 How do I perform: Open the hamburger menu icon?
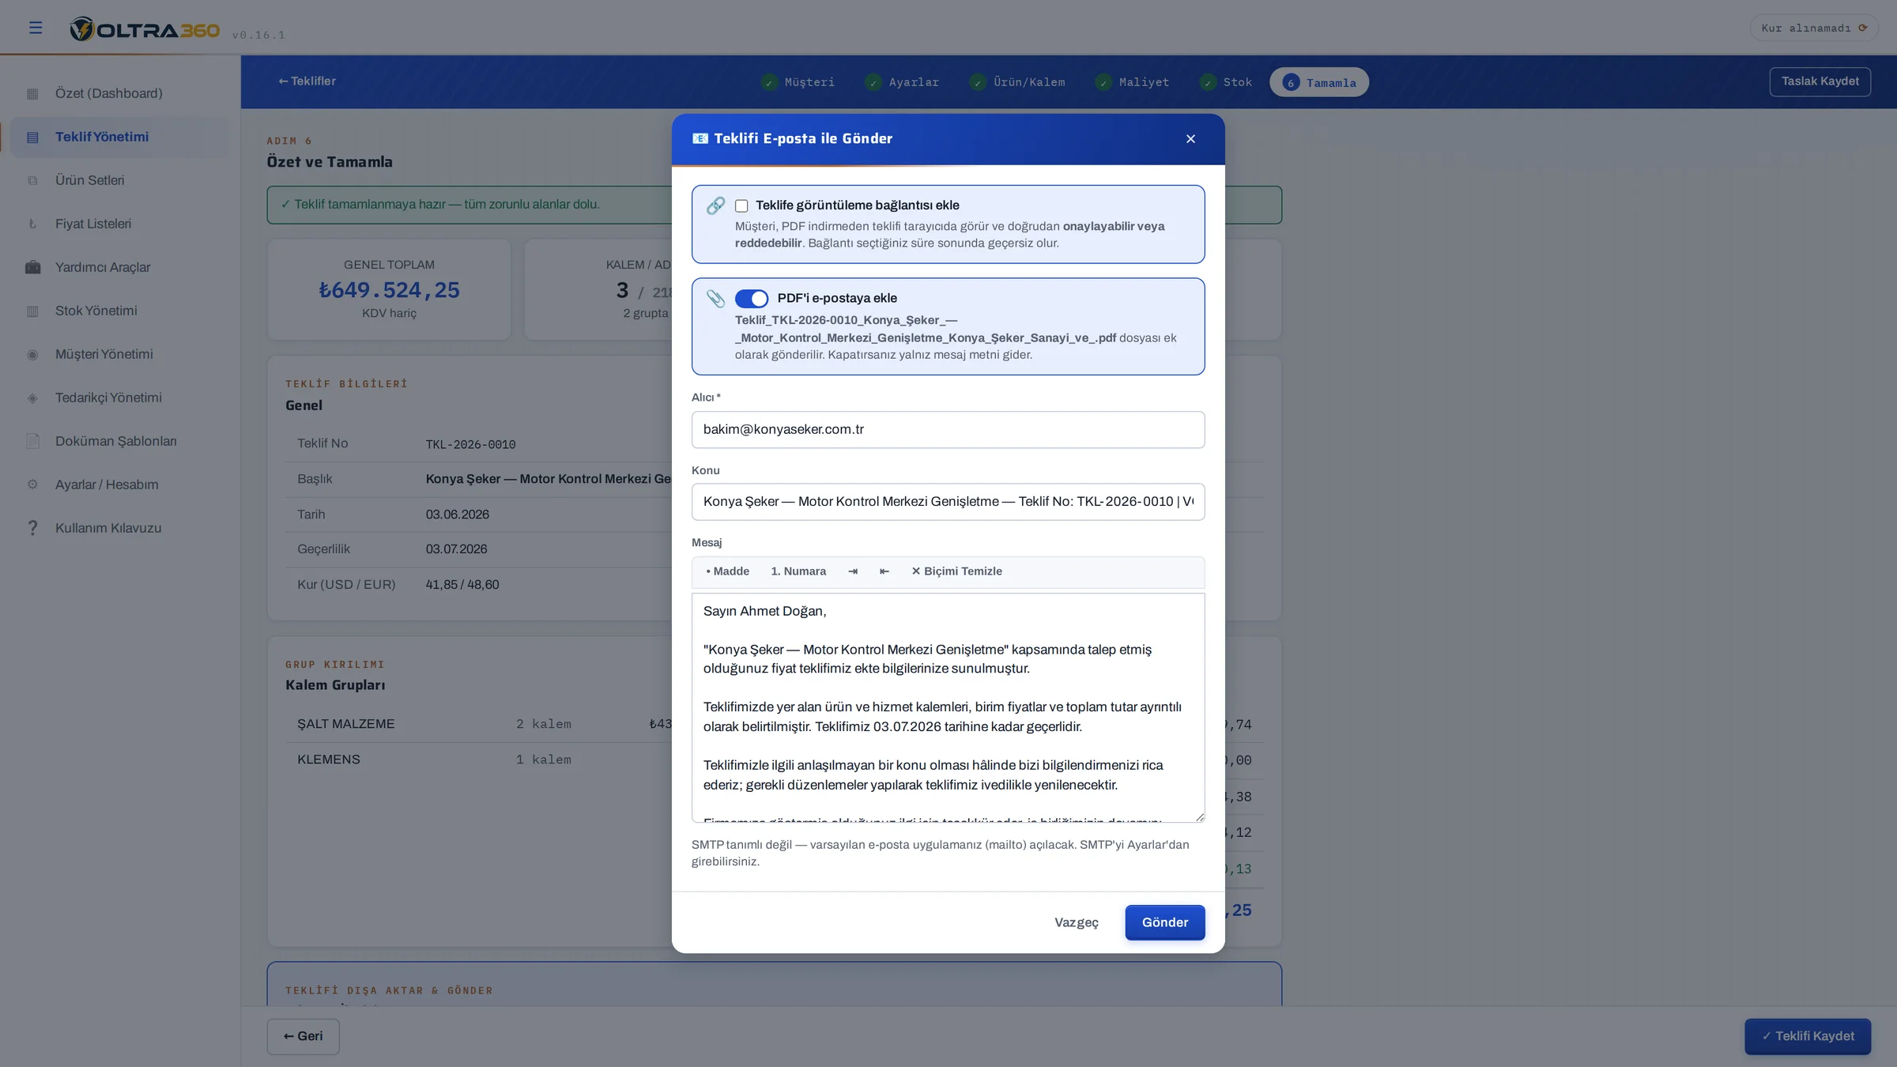pyautogui.click(x=36, y=28)
